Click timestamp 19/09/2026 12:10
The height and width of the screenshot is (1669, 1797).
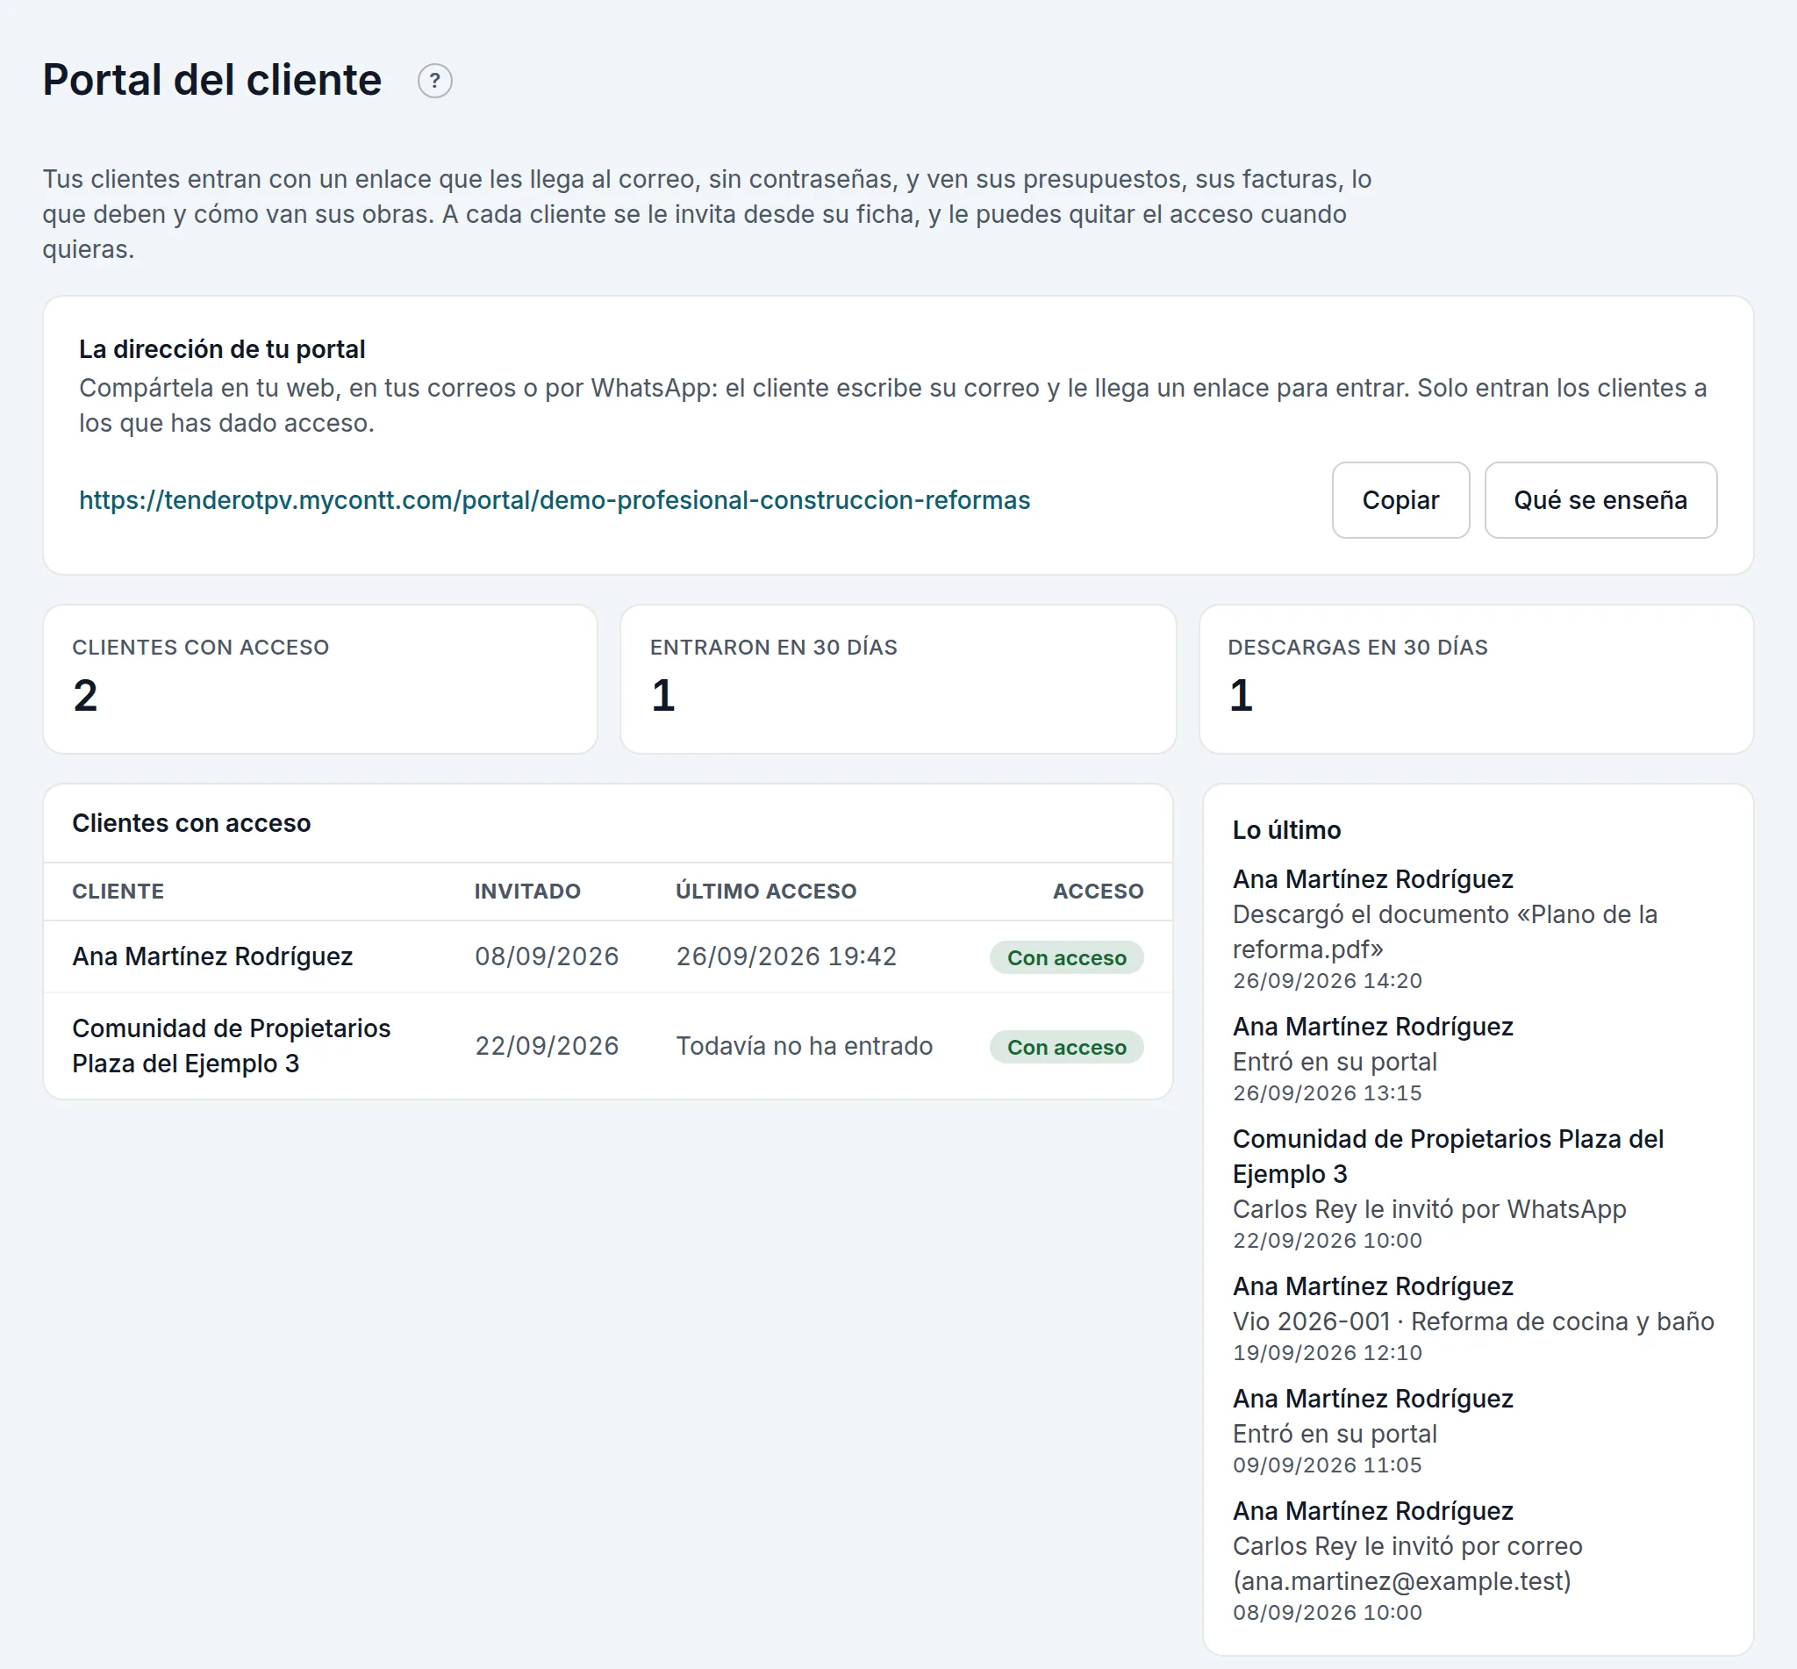coord(1328,1353)
